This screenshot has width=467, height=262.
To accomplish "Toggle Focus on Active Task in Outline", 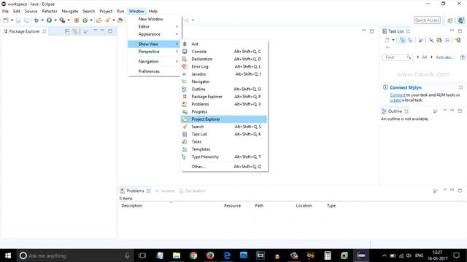I will click(x=436, y=111).
